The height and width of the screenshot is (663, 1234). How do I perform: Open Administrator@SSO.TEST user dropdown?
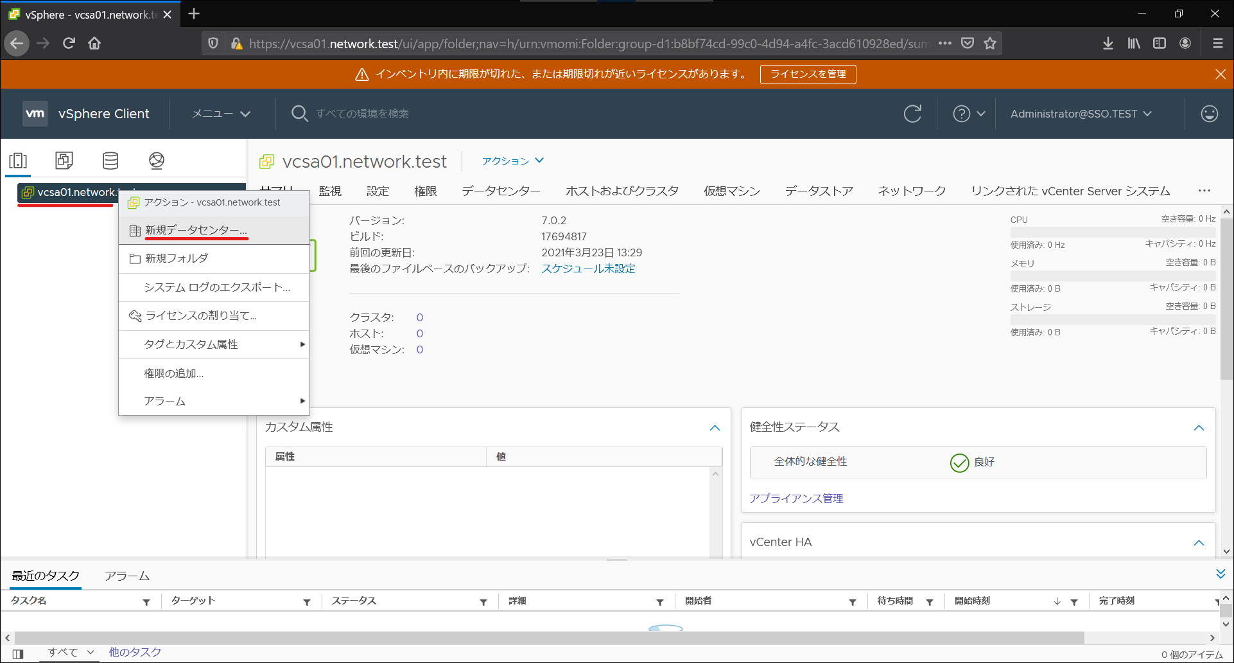pyautogui.click(x=1081, y=114)
